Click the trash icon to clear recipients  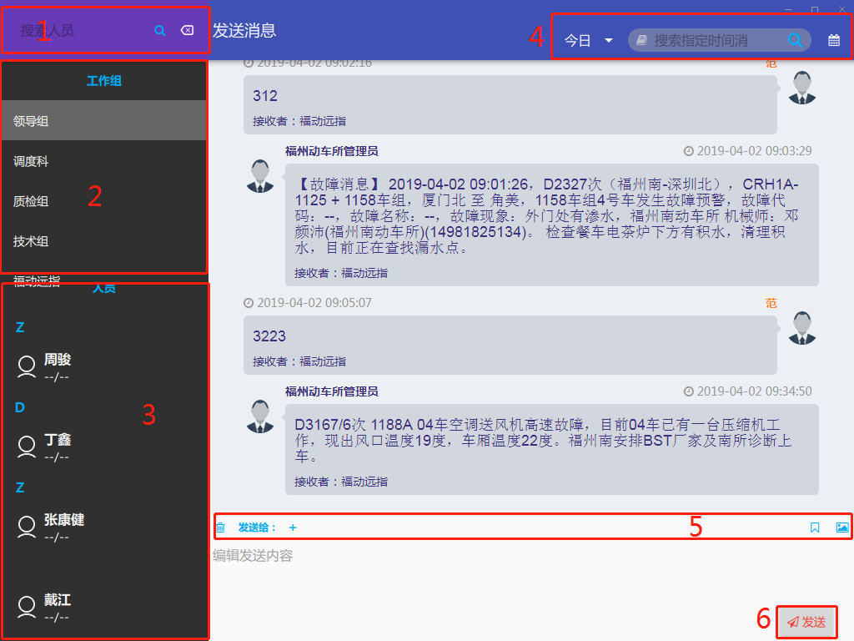click(x=220, y=527)
